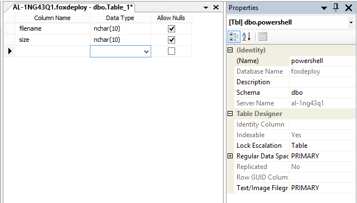Close the Properties panel

[349, 8]
